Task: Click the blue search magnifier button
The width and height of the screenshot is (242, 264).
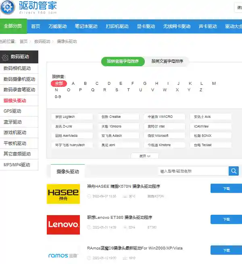Action: coord(234,171)
